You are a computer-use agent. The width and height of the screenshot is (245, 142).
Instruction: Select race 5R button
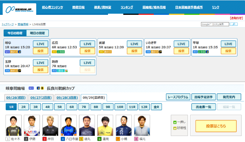coord(60,107)
